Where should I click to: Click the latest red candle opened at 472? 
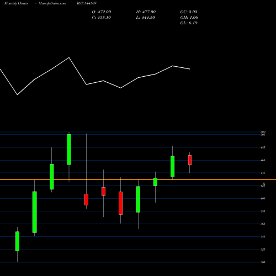coord(190,160)
